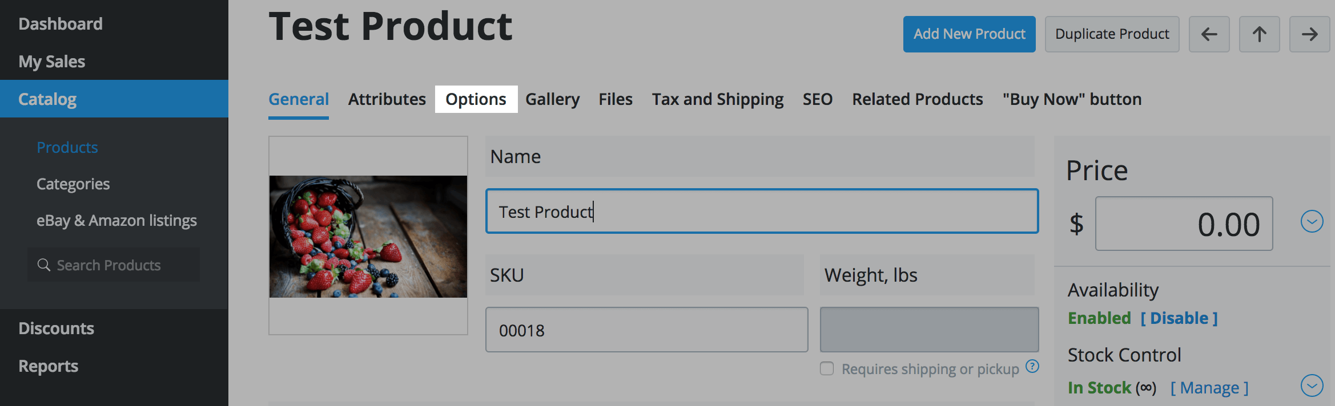Click the Add New Product button
The width and height of the screenshot is (1335, 406).
pyautogui.click(x=969, y=34)
